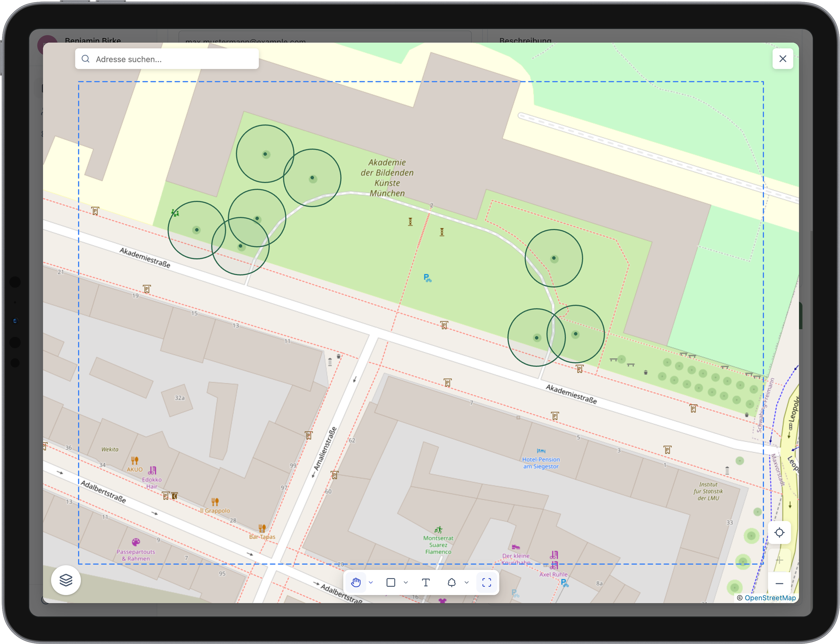Zoom out using the minus button
Viewport: 840px width, 644px height.
tap(780, 583)
